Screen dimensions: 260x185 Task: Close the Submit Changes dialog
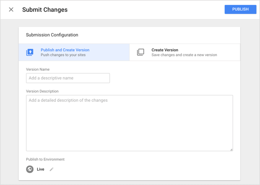(x=11, y=9)
